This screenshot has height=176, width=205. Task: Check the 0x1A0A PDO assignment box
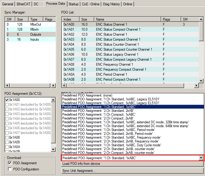point(7,147)
